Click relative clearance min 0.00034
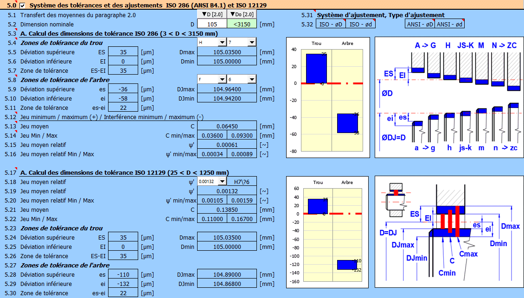 tap(212, 154)
